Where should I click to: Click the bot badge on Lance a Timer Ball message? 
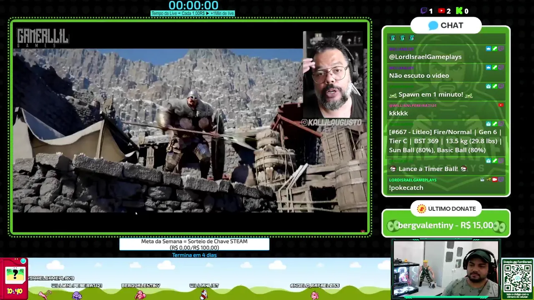pos(489,160)
